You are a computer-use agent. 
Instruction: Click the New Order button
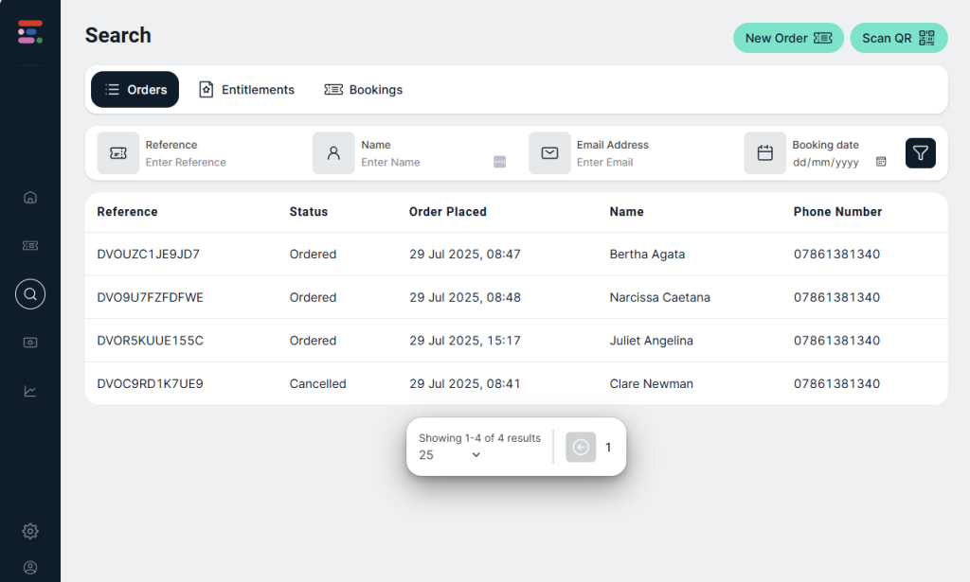point(788,38)
